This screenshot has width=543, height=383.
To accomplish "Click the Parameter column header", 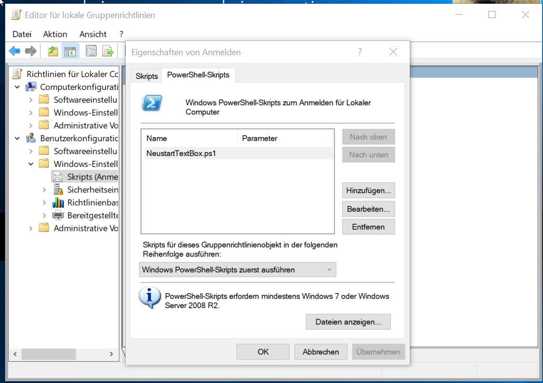I will click(x=286, y=138).
